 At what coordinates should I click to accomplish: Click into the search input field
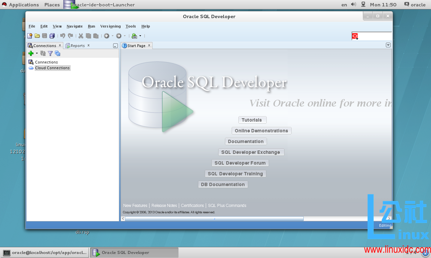point(375,36)
